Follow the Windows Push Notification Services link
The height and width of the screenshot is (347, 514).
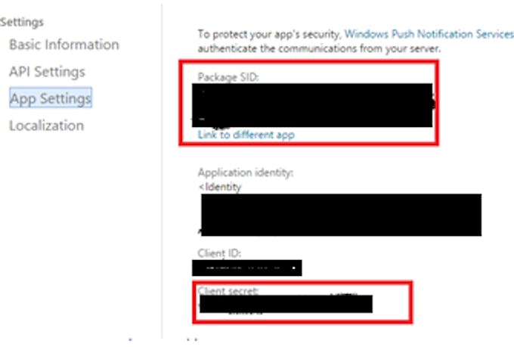pos(429,34)
